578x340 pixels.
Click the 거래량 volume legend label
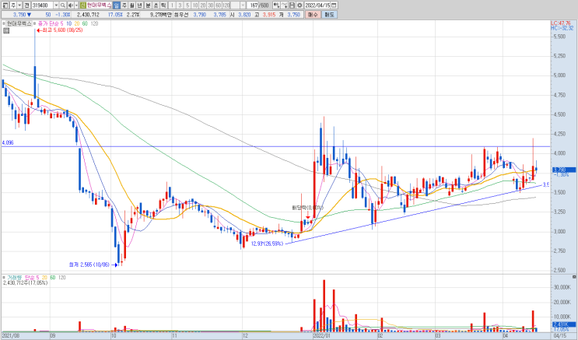pyautogui.click(x=14, y=277)
